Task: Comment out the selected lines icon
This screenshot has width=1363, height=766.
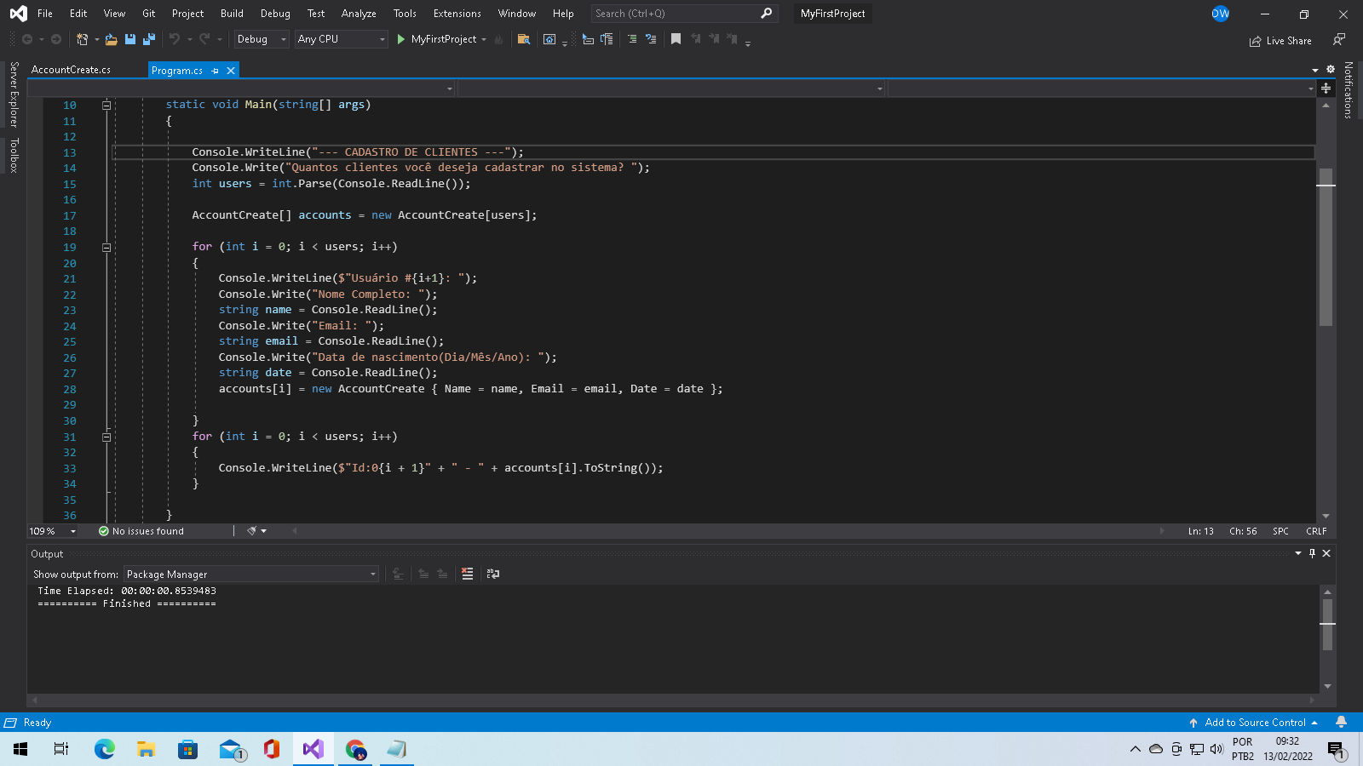Action: (632, 39)
